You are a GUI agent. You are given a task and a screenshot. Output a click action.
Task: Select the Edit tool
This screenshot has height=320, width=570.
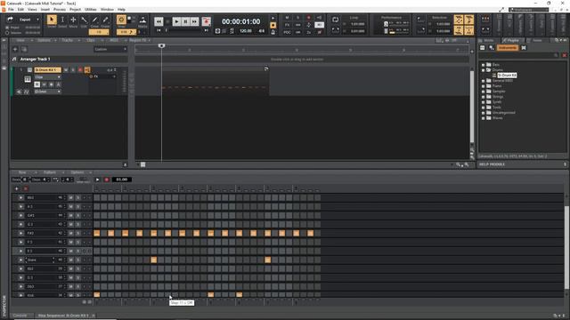tap(84, 20)
